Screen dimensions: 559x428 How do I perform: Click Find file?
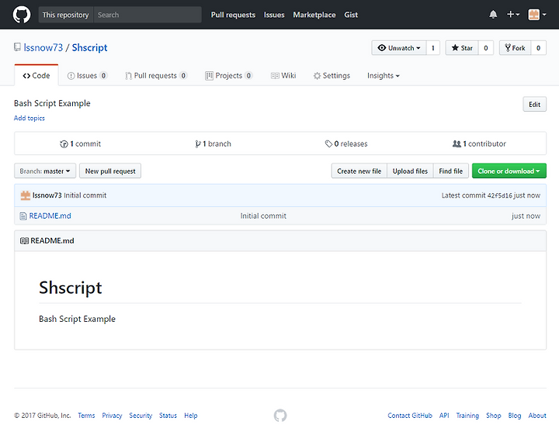[450, 171]
